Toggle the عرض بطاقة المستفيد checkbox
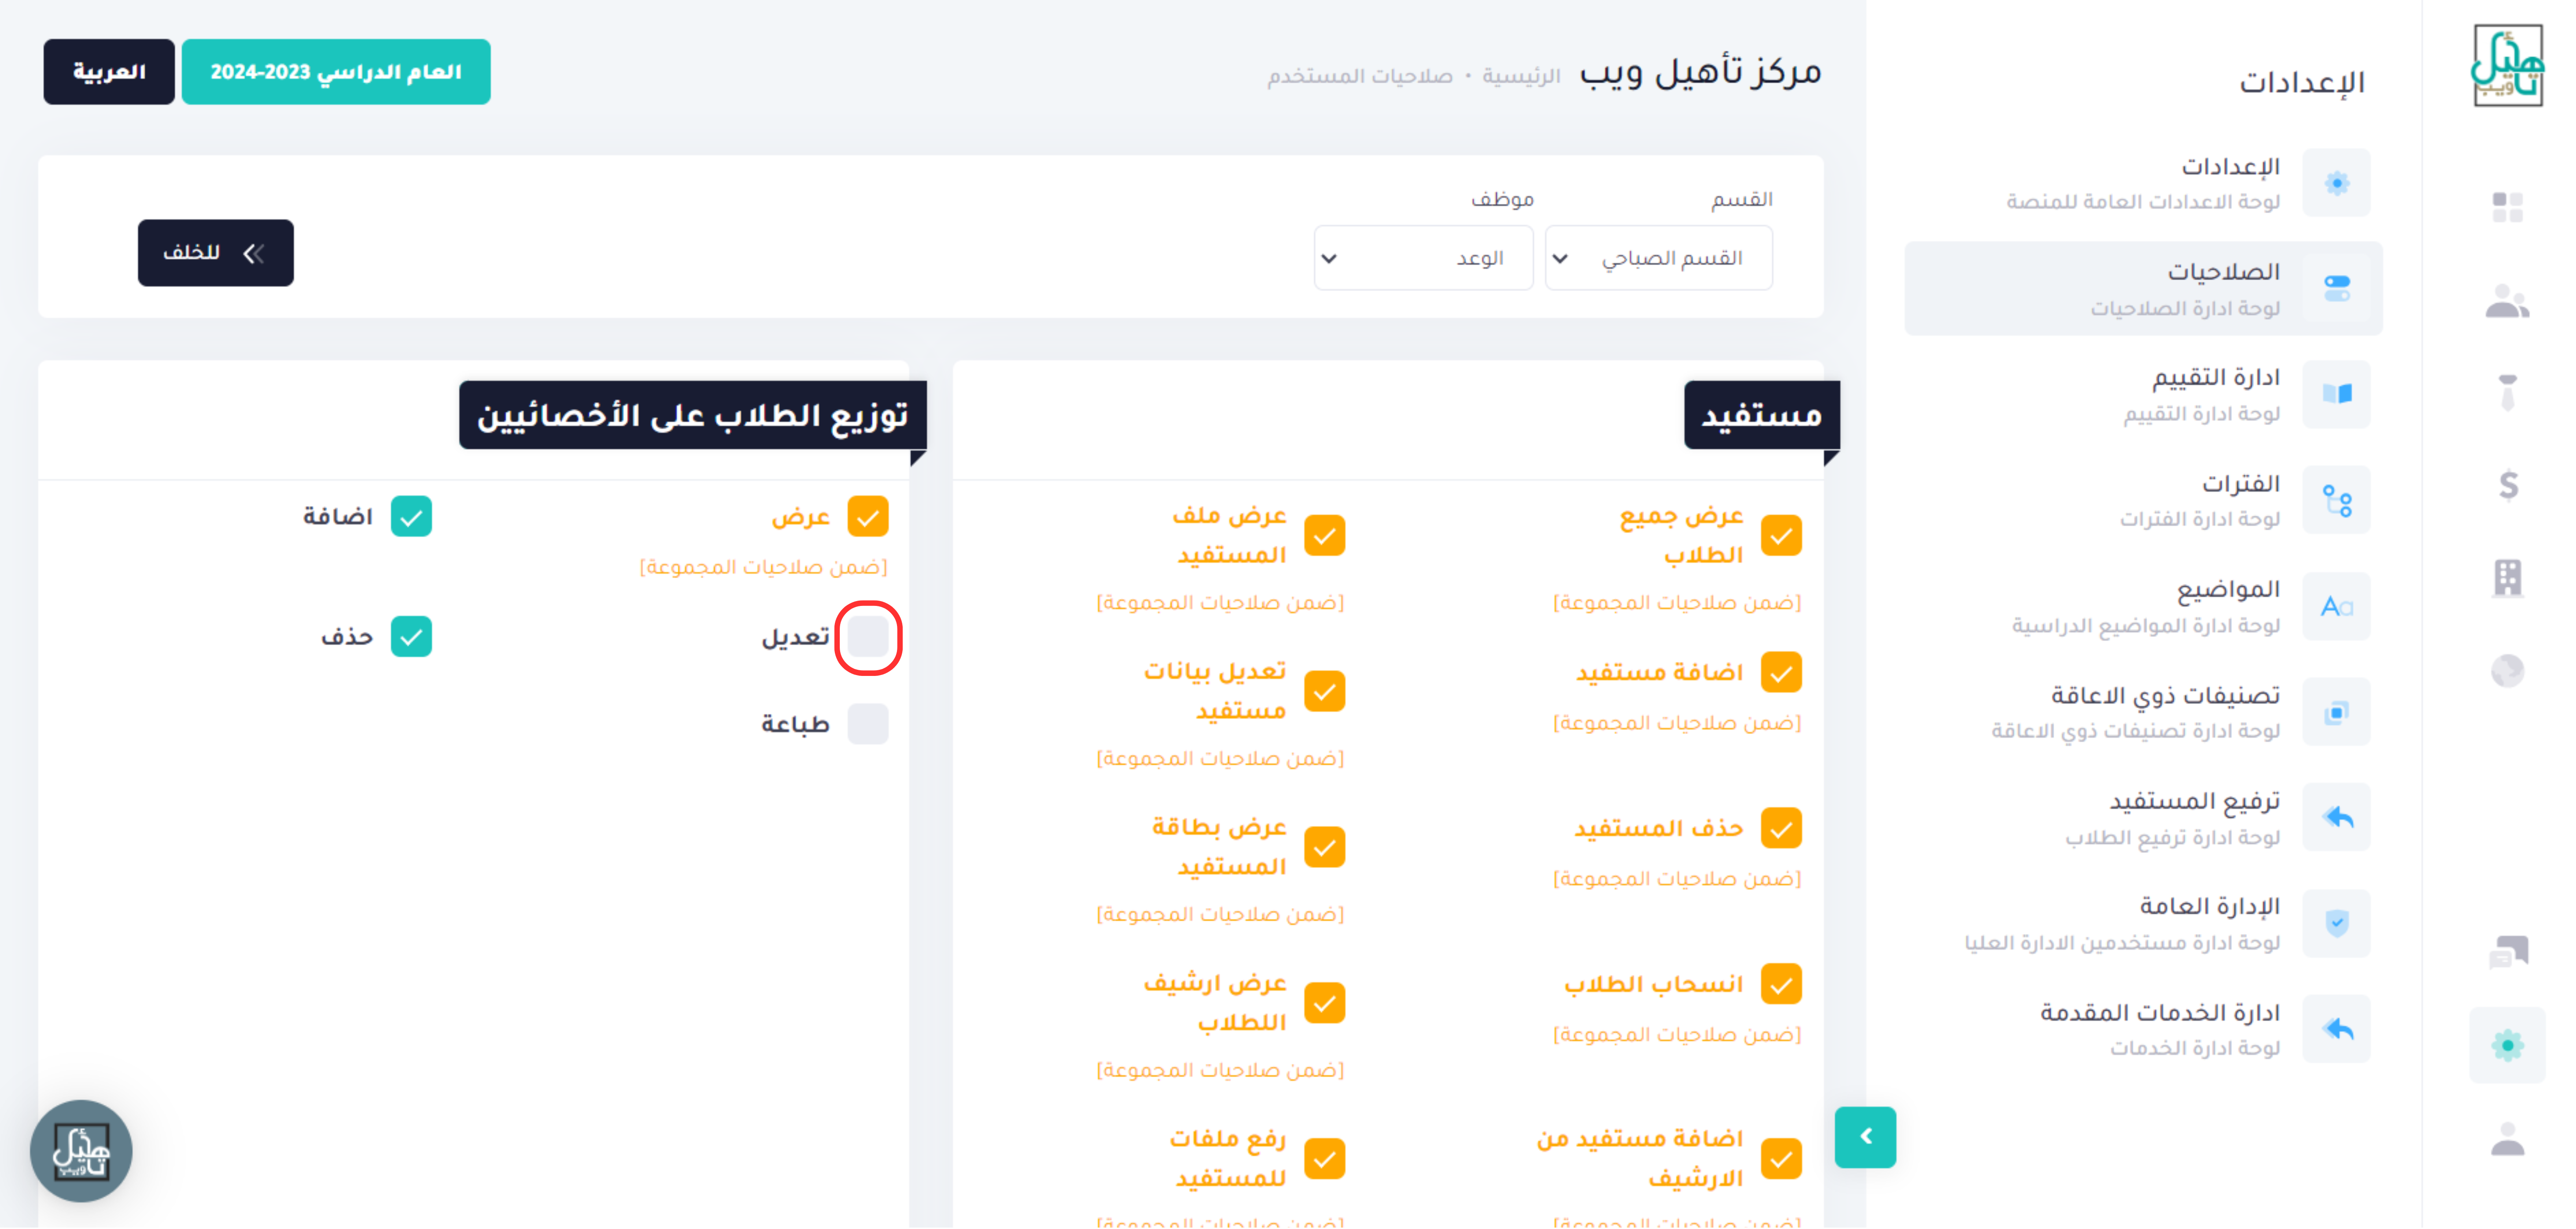This screenshot has width=2576, height=1229. (x=1324, y=847)
